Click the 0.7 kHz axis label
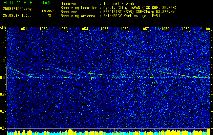This screenshot has width=213, height=135. (3, 111)
